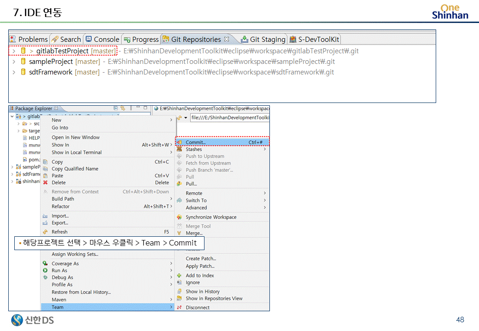
Task: Click Assign Working Sets...
Action: 107,254
